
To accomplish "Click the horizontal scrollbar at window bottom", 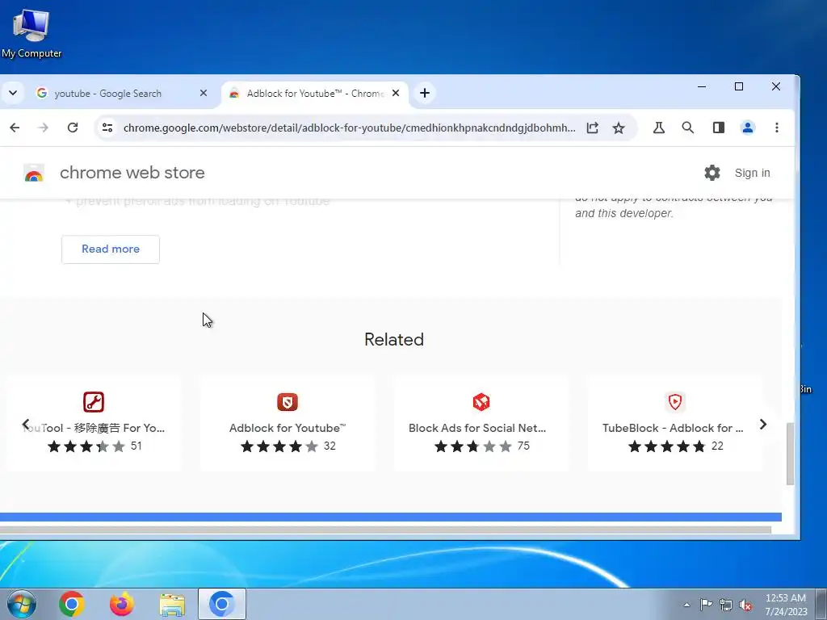I will coord(385,530).
